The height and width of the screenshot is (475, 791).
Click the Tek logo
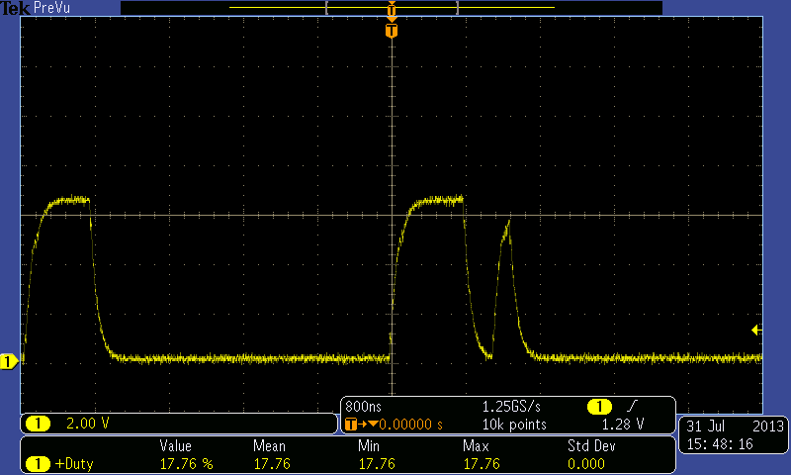pos(15,8)
